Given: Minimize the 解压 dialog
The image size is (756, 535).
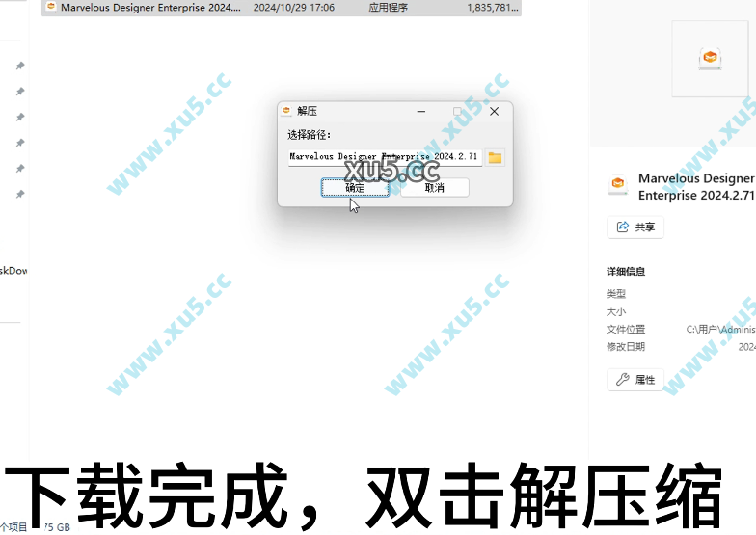Looking at the screenshot, I should [421, 112].
